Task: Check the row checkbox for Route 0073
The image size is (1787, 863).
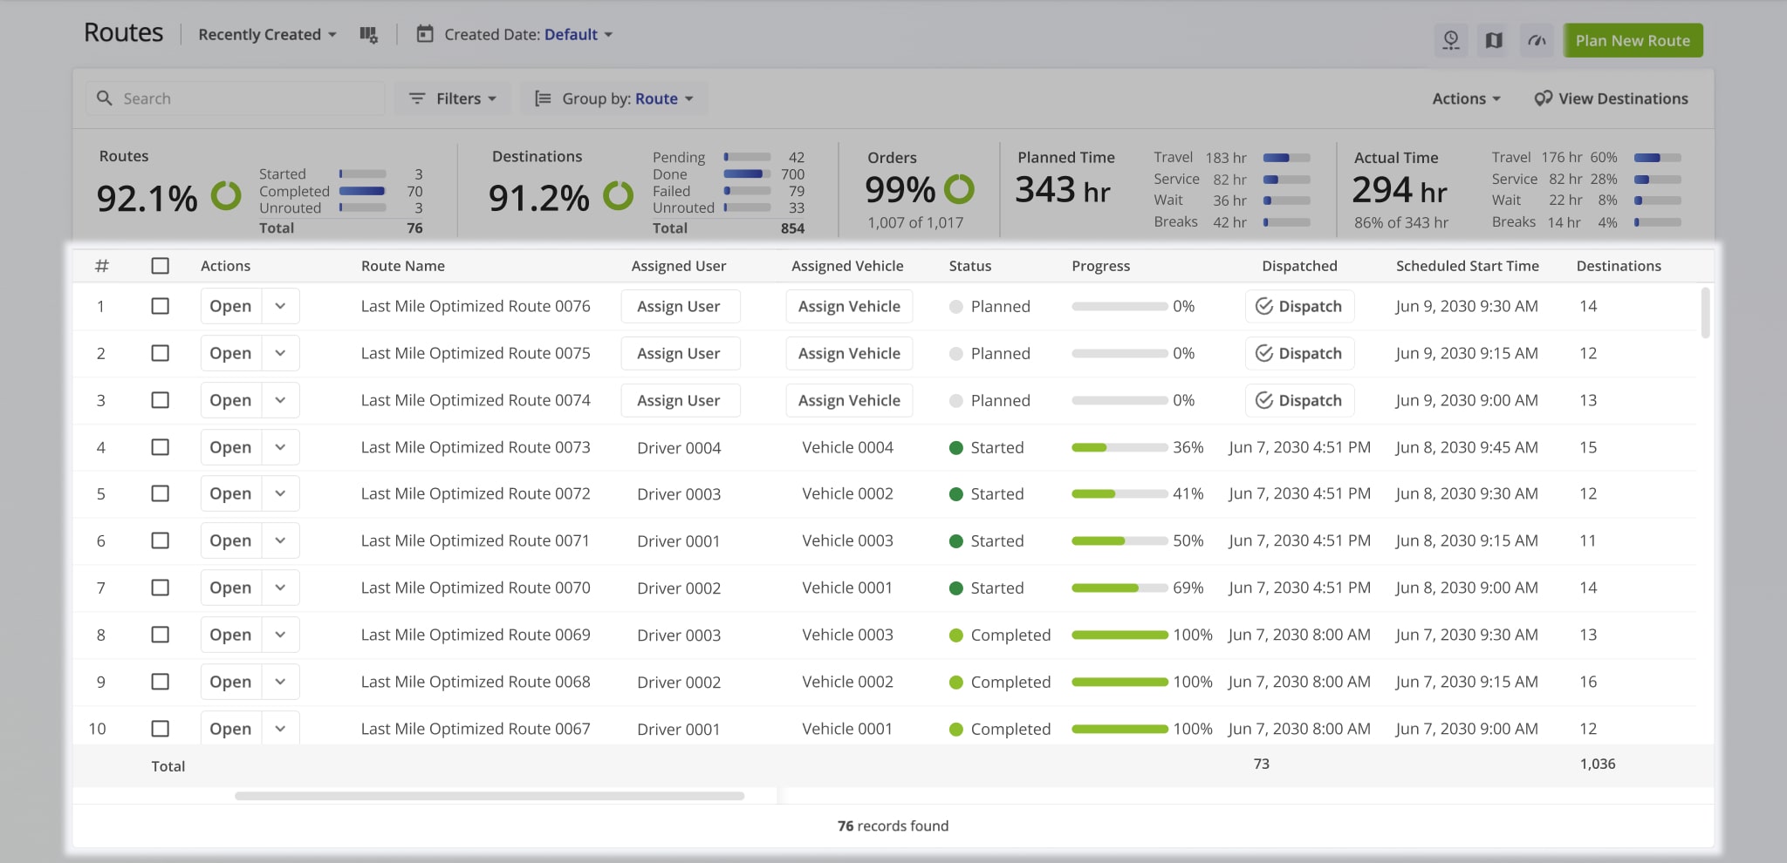Action: click(161, 446)
